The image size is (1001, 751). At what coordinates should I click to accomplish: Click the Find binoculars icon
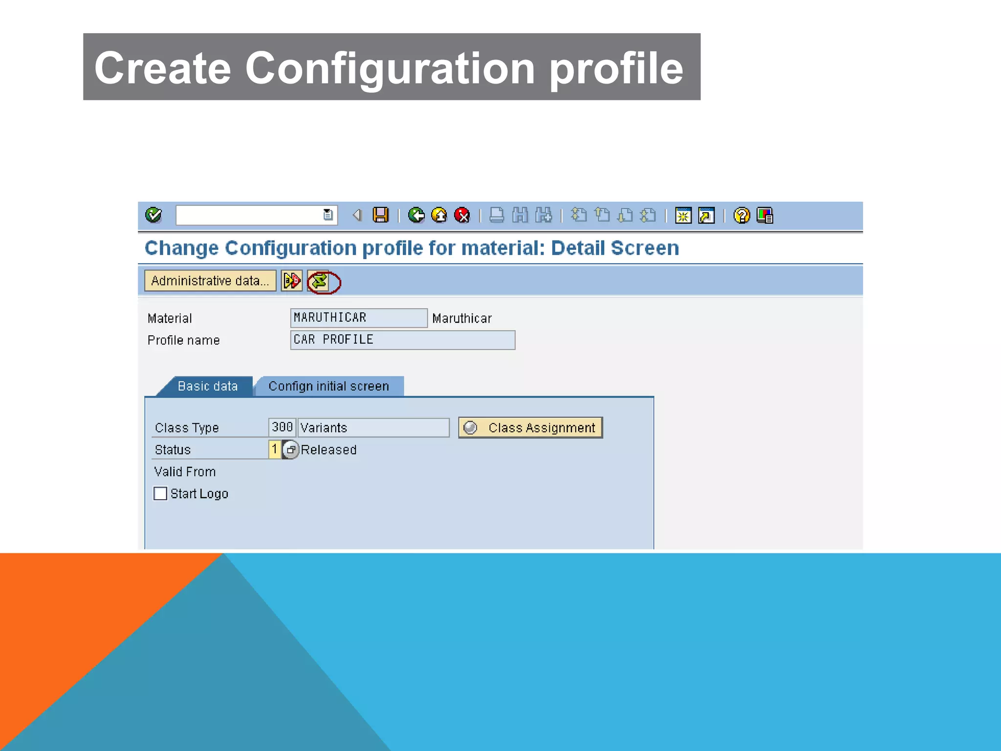tap(520, 215)
